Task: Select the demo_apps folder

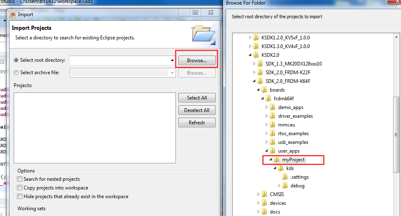Action: [x=291, y=107]
